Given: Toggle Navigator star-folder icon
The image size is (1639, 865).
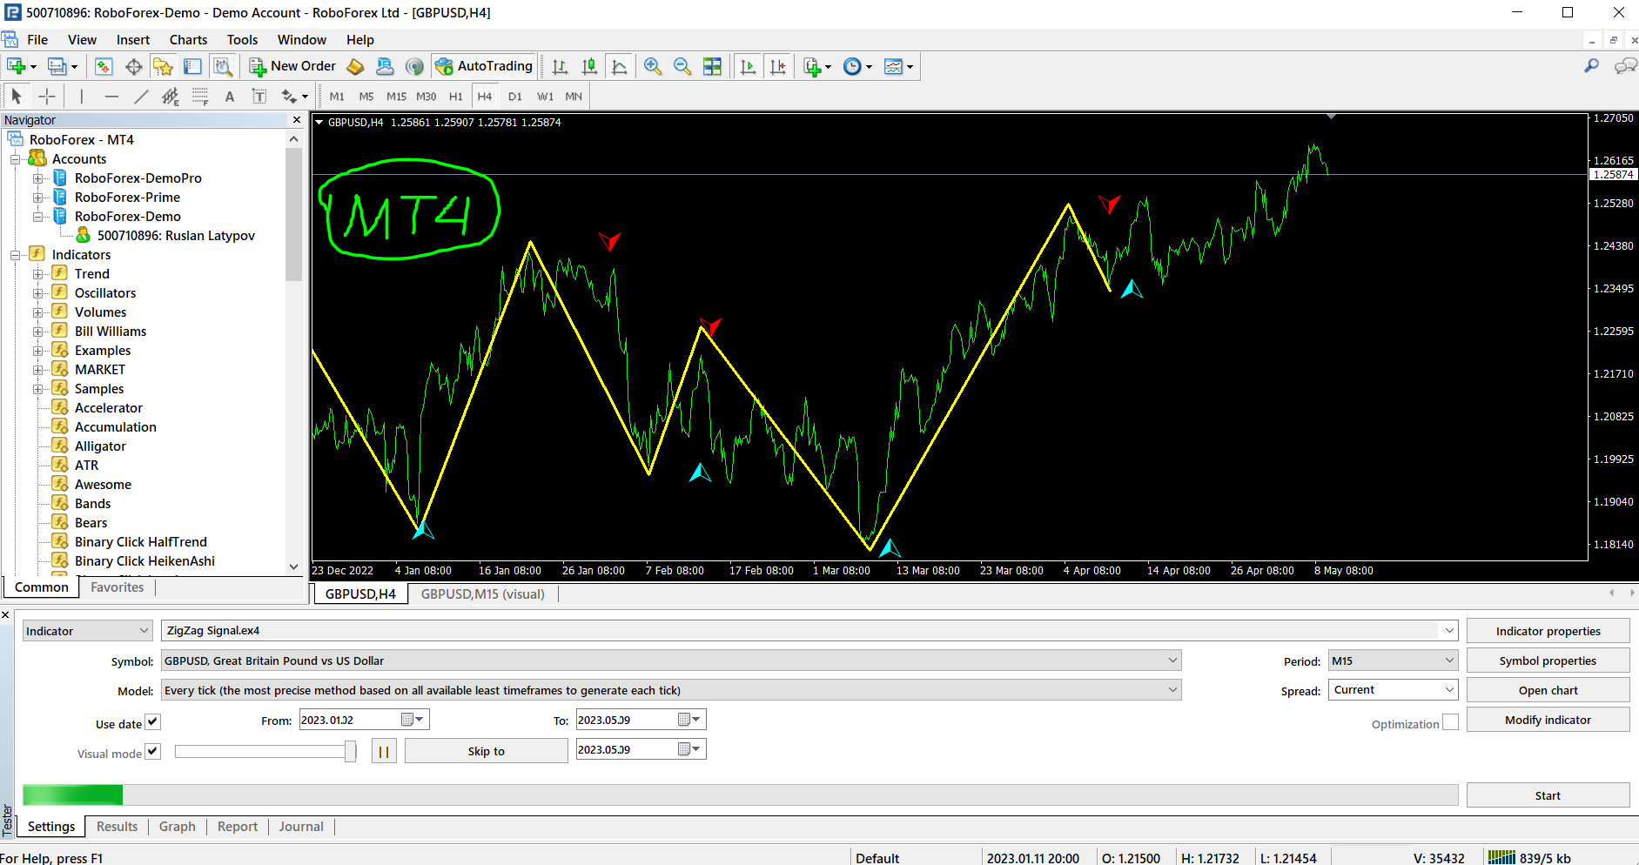Looking at the screenshot, I should pyautogui.click(x=163, y=66).
